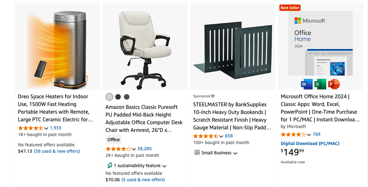Open the 38 used & new offers link

57,151
